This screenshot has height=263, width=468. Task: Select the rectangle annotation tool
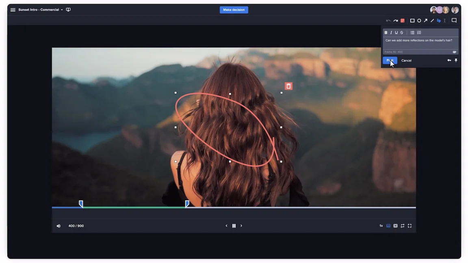click(x=412, y=21)
